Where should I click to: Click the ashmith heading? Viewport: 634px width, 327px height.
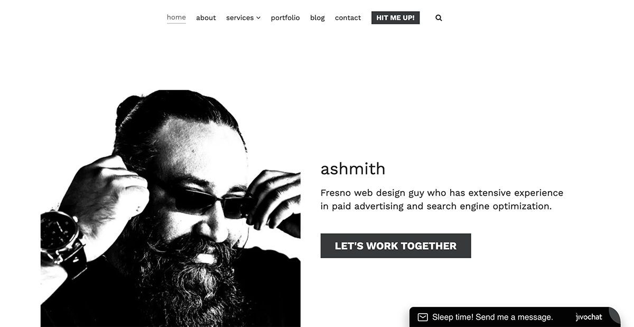353,169
